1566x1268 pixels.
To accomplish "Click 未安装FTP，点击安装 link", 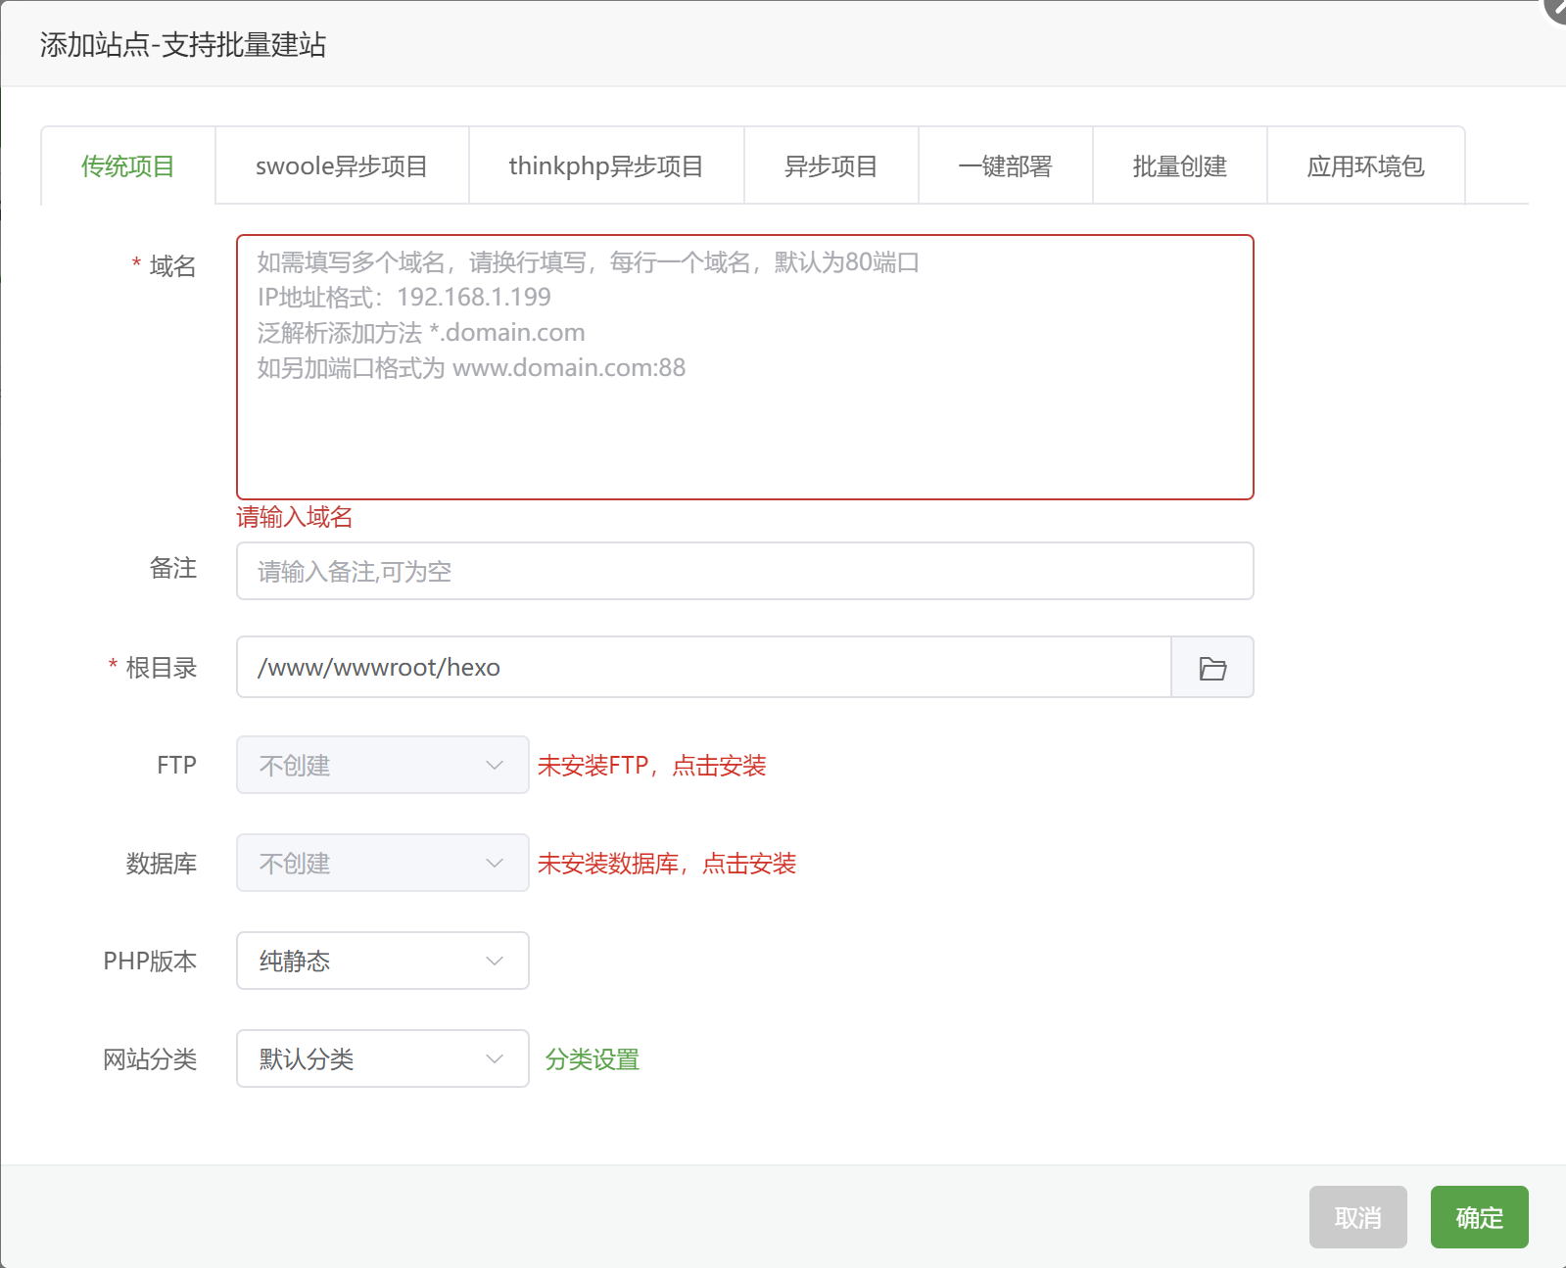I will click(651, 766).
